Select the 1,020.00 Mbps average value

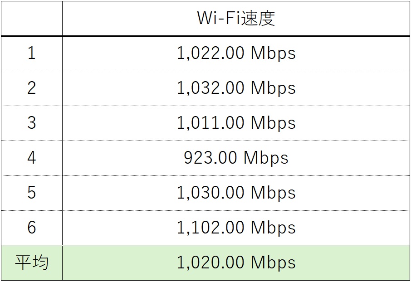(x=236, y=263)
